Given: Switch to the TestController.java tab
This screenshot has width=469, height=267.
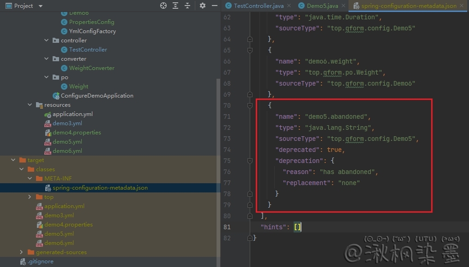Looking at the screenshot, I should pos(258,6).
